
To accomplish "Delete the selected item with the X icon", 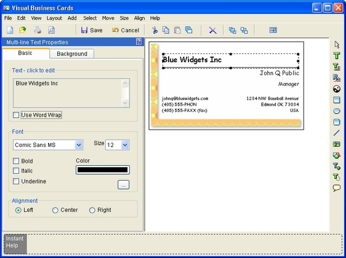I will click(213, 30).
